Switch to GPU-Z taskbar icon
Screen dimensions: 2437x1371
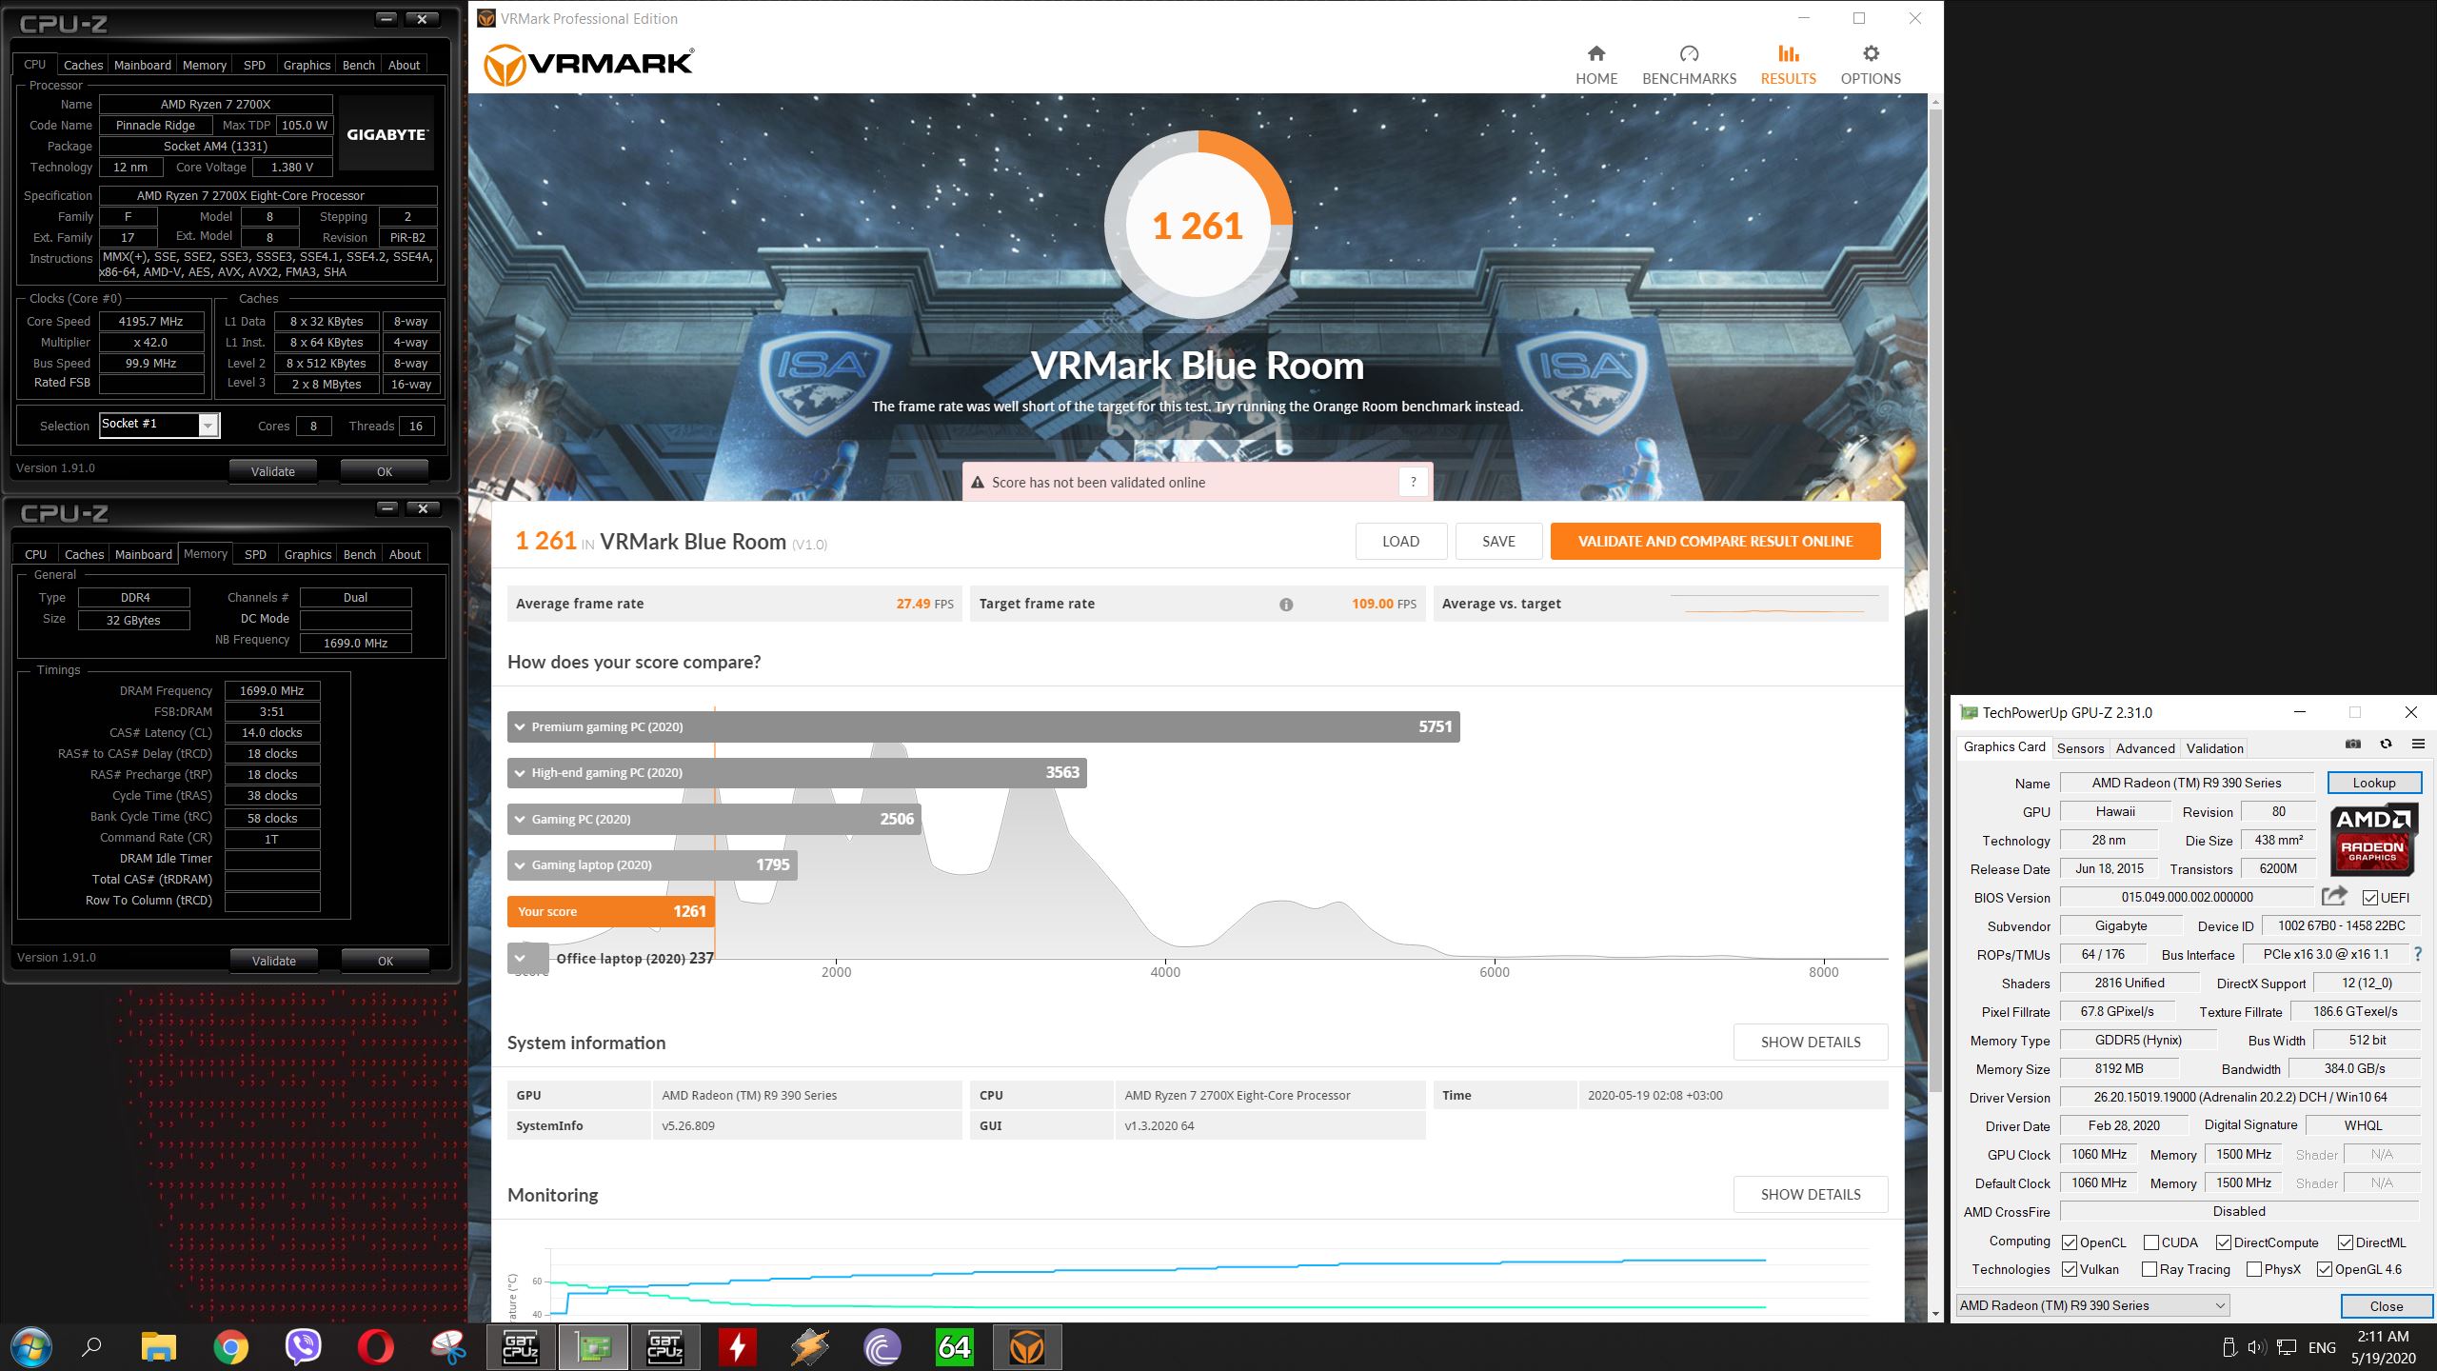(x=593, y=1347)
